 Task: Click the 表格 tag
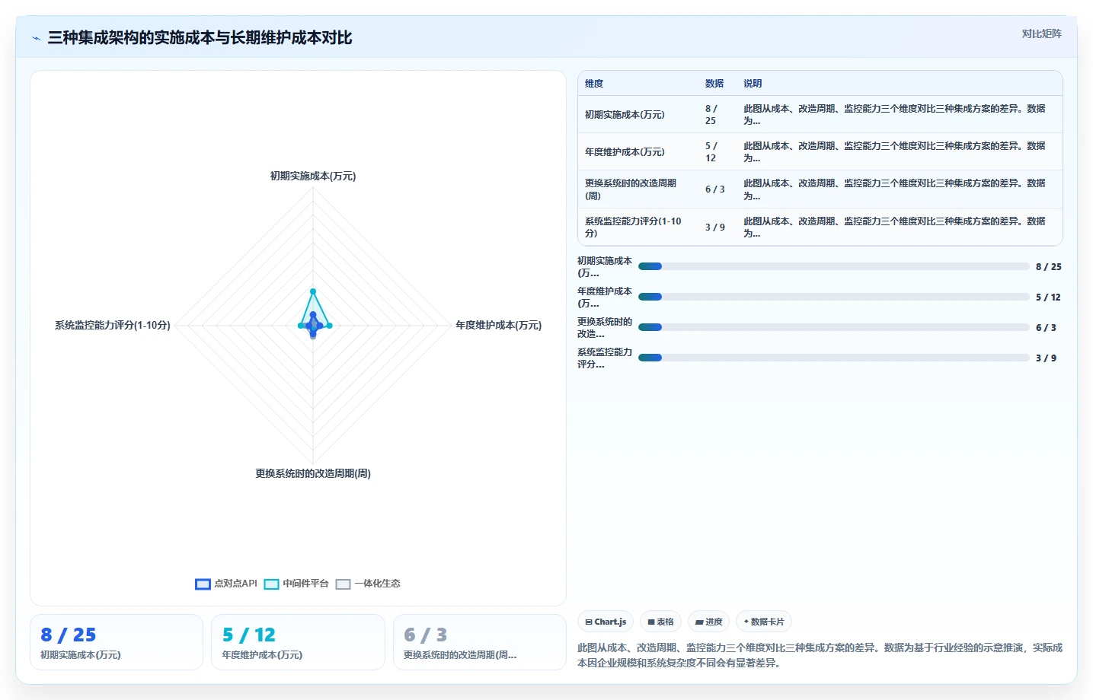pos(660,622)
